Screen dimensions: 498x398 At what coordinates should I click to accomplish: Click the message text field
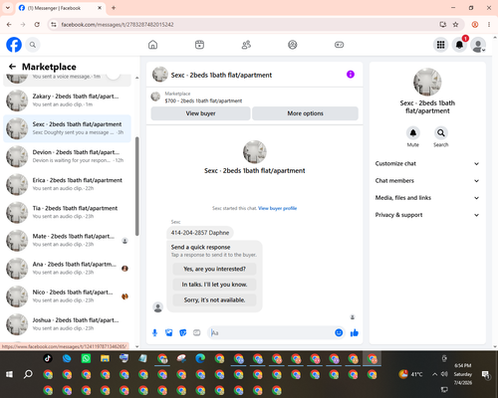click(271, 332)
